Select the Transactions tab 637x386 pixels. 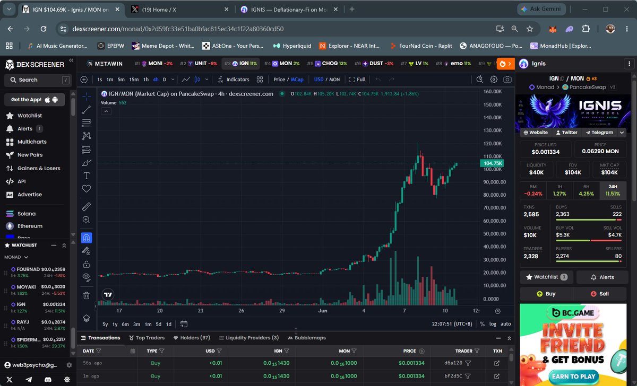point(100,338)
